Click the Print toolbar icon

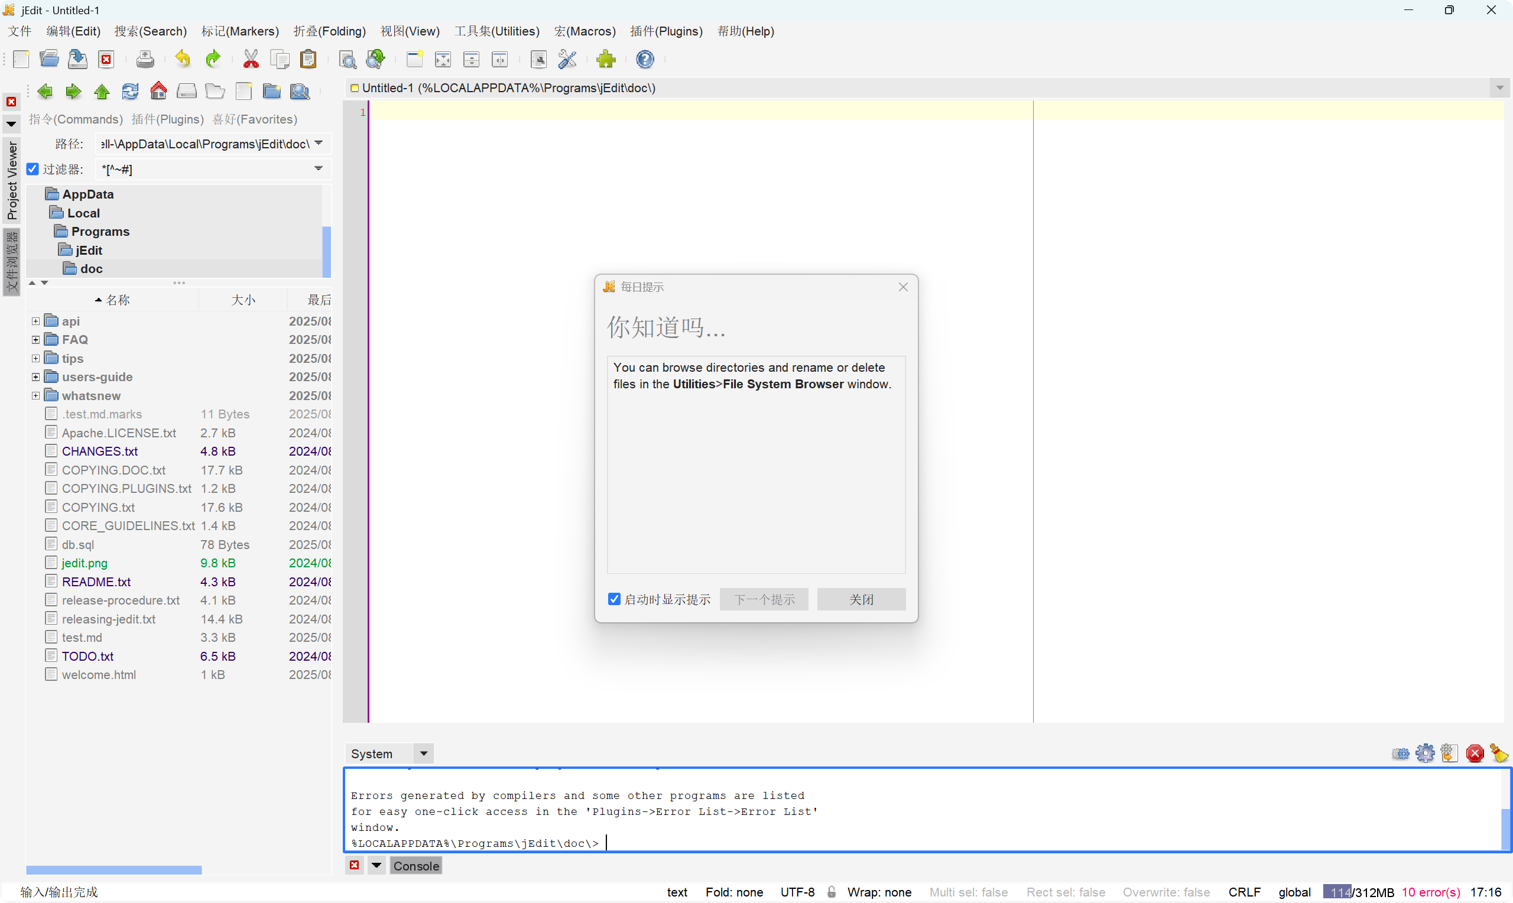click(x=145, y=59)
